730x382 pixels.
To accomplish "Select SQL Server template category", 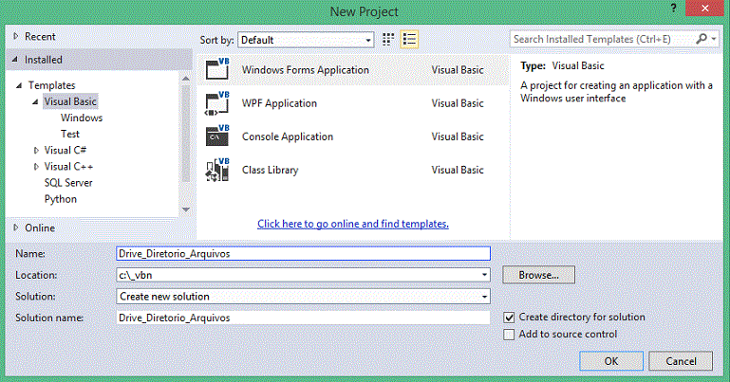I will (x=68, y=183).
